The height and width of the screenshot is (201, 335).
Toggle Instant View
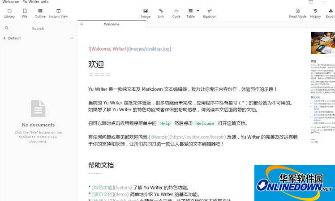point(58,13)
